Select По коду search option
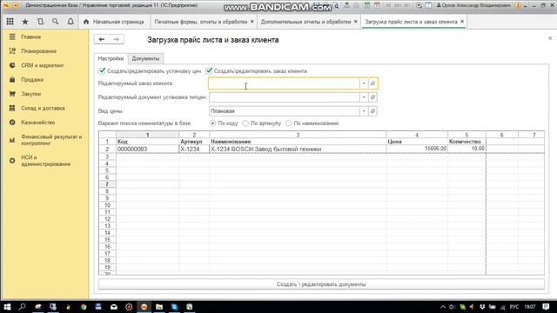Image resolution: width=557 pixels, height=313 pixels. click(212, 123)
